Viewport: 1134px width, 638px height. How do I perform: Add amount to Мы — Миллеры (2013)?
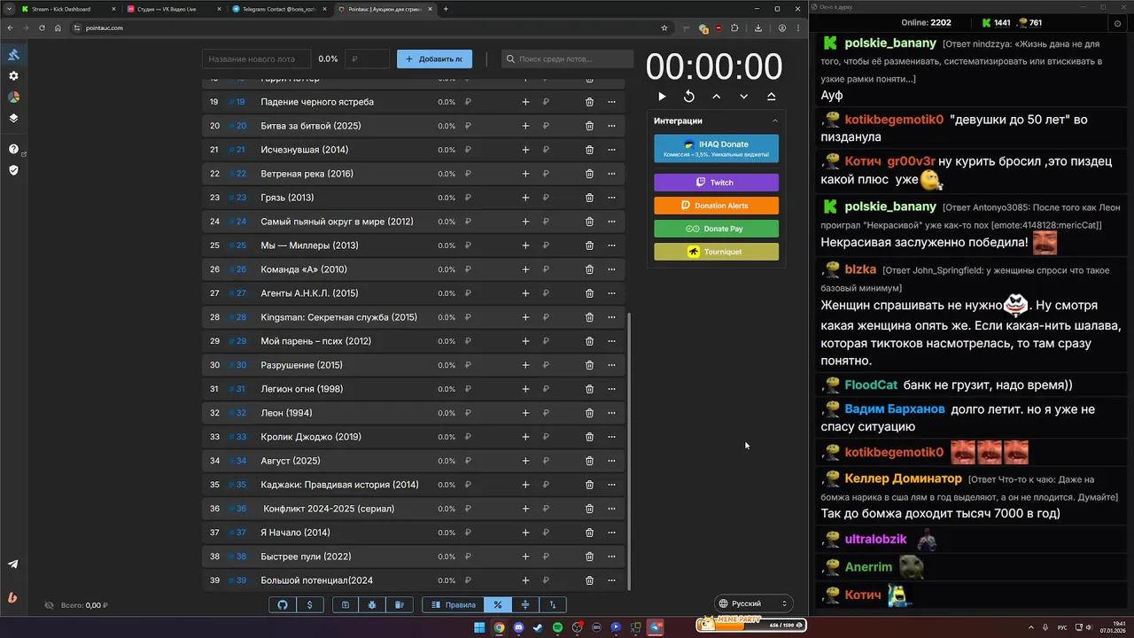(x=525, y=245)
